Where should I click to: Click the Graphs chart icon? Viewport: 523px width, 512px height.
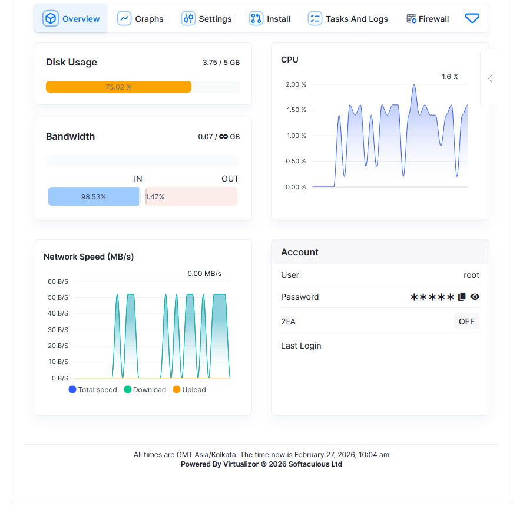click(x=124, y=19)
